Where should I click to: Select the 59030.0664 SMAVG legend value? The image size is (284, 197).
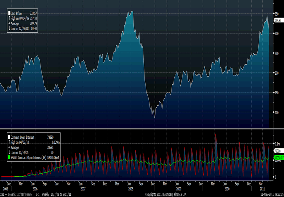pyautogui.click(x=53, y=158)
